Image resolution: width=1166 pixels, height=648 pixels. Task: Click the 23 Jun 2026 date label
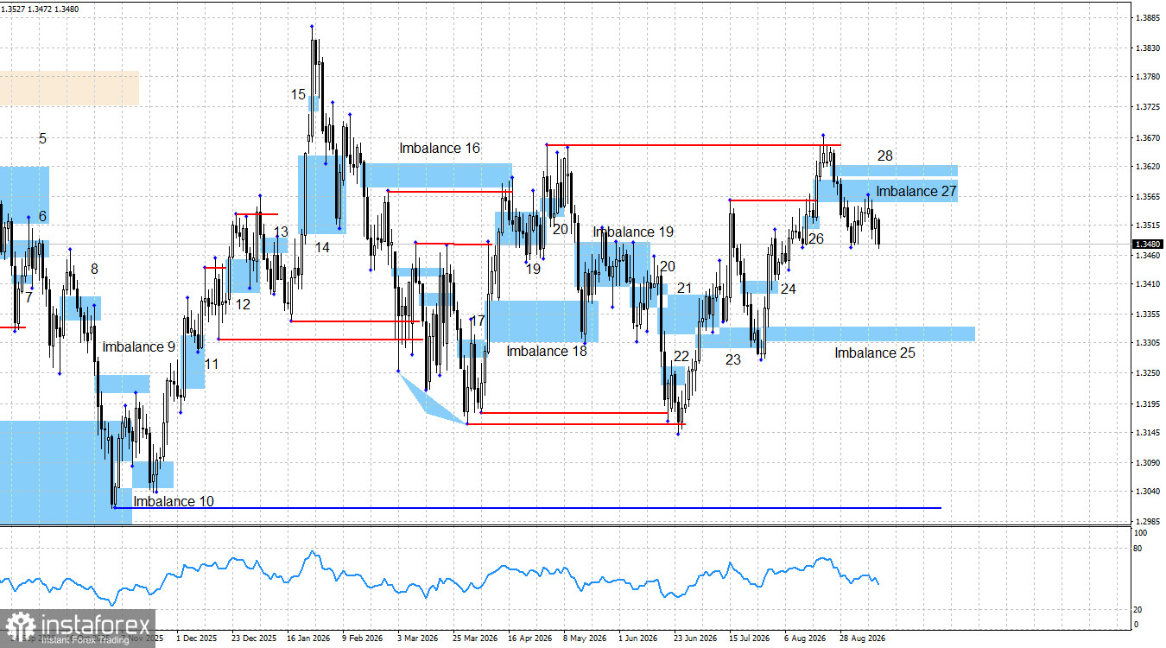point(696,639)
